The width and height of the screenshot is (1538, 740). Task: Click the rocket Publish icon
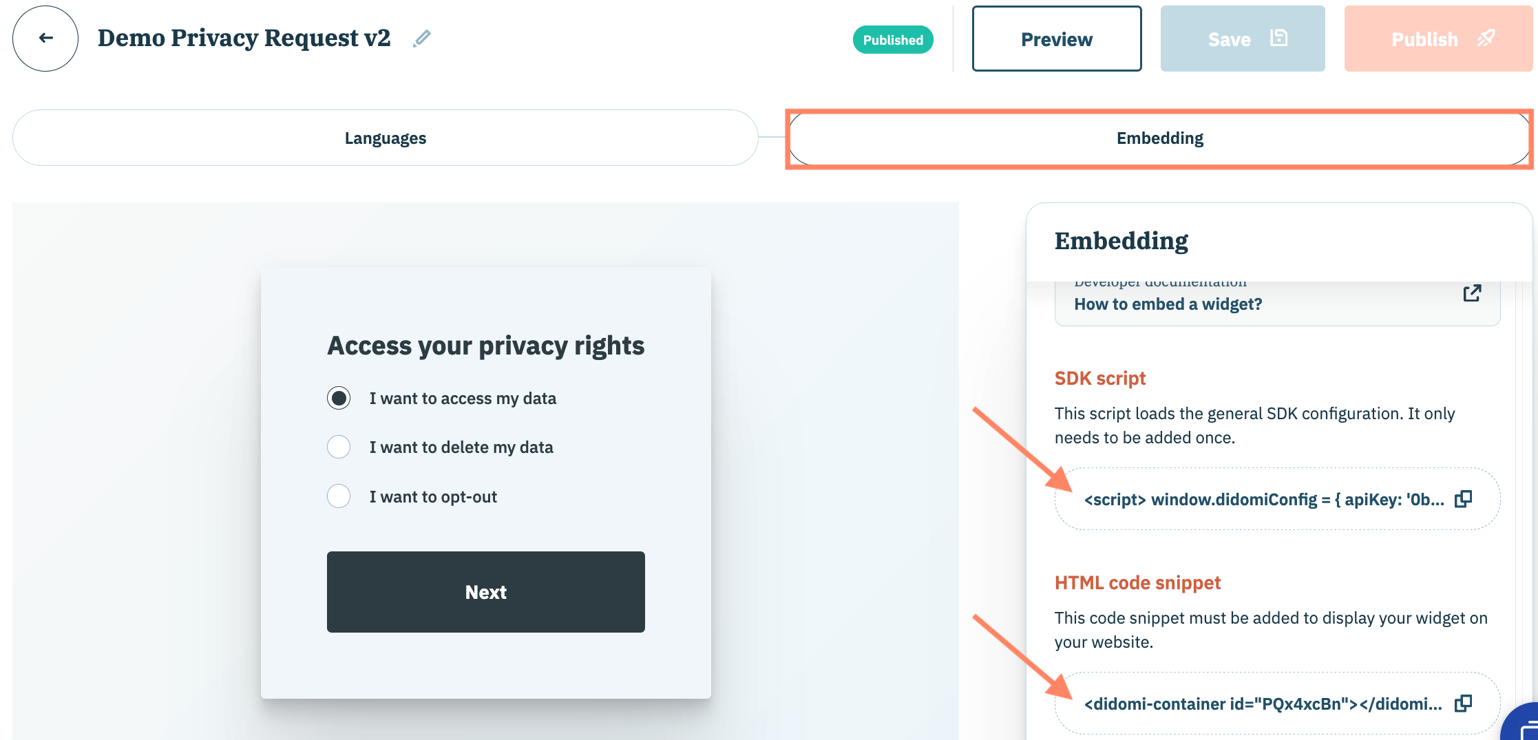pos(1486,39)
